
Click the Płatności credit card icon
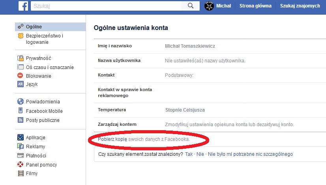click(x=21, y=155)
